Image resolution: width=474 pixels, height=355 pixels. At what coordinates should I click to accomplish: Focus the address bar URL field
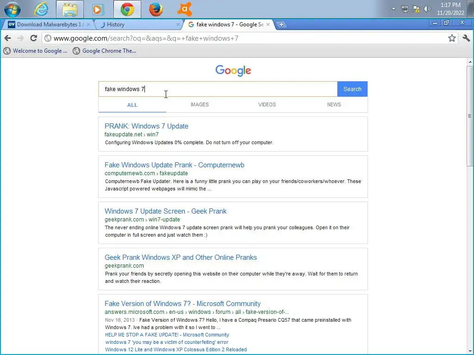pos(249,38)
